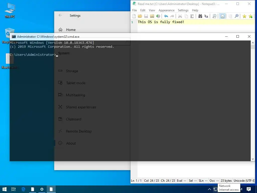The height and width of the screenshot is (193, 257).
Task: Click the cmd scrollbar down arrow
Action: tap(253, 159)
